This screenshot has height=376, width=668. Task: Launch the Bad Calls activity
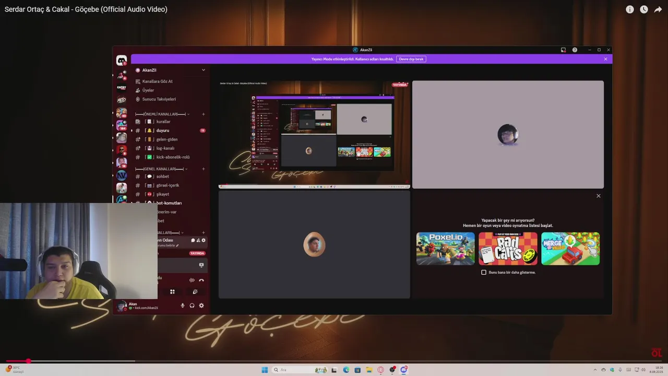pyautogui.click(x=508, y=249)
